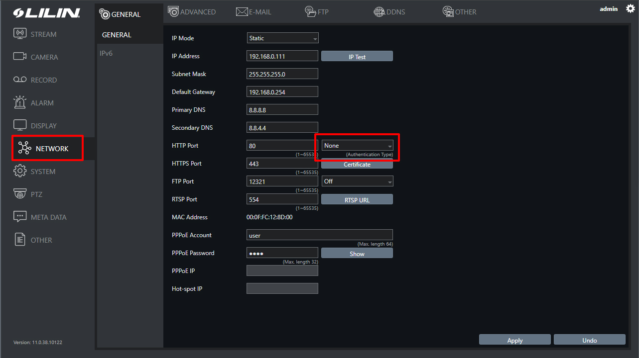Expand the FTP Port Off dropdown
Screen dimensions: 639x358
357,181
